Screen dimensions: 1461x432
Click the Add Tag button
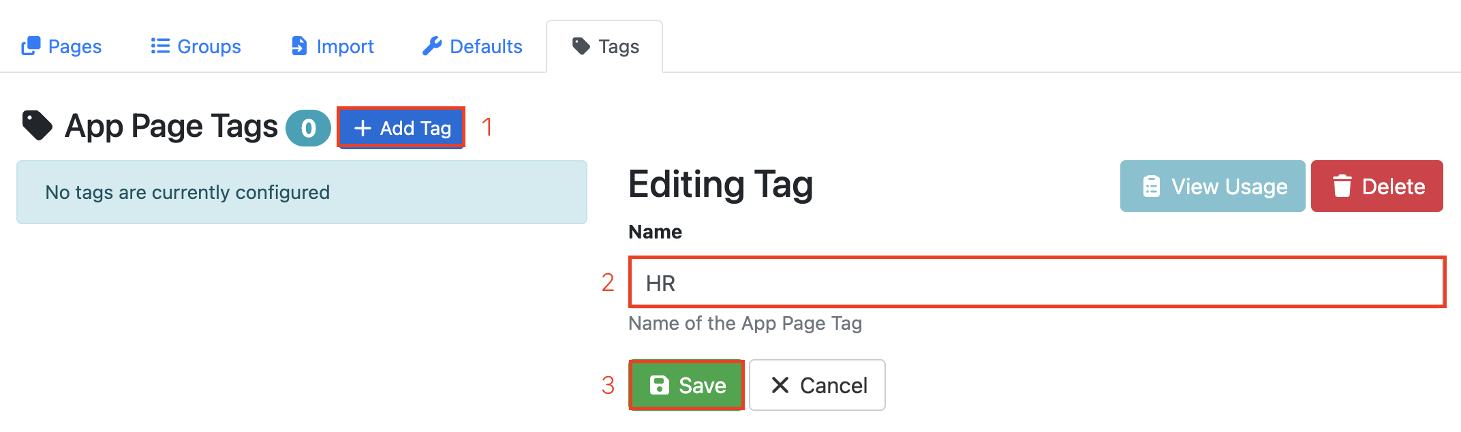(x=401, y=128)
